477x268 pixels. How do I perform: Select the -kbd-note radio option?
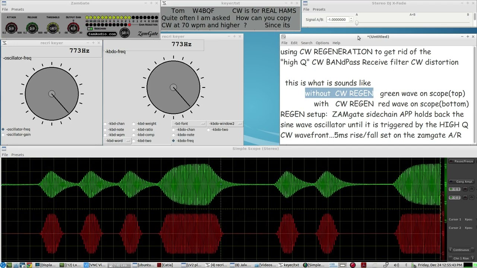tap(114, 130)
